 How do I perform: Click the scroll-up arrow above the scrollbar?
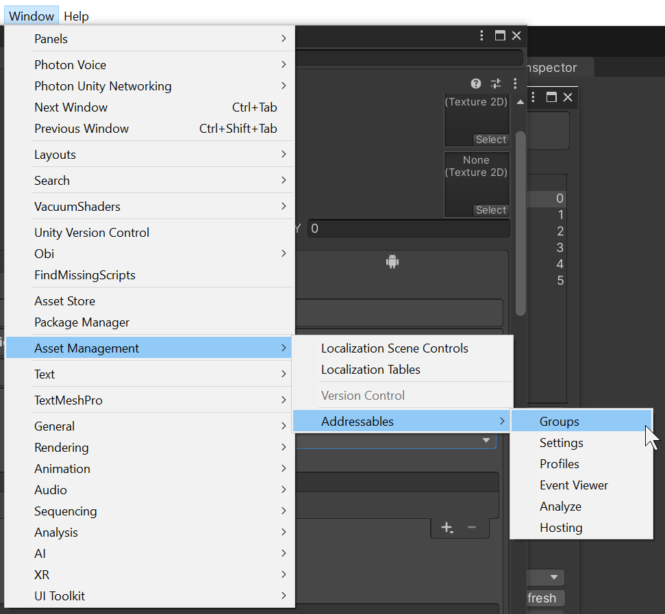point(520,102)
